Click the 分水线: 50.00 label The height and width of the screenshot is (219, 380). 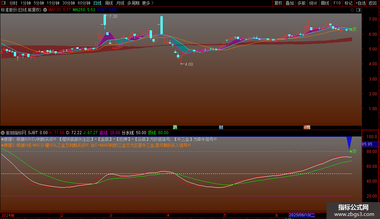click(134, 133)
